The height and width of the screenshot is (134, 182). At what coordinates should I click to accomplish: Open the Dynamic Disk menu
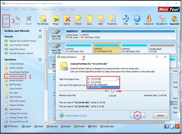click(49, 10)
